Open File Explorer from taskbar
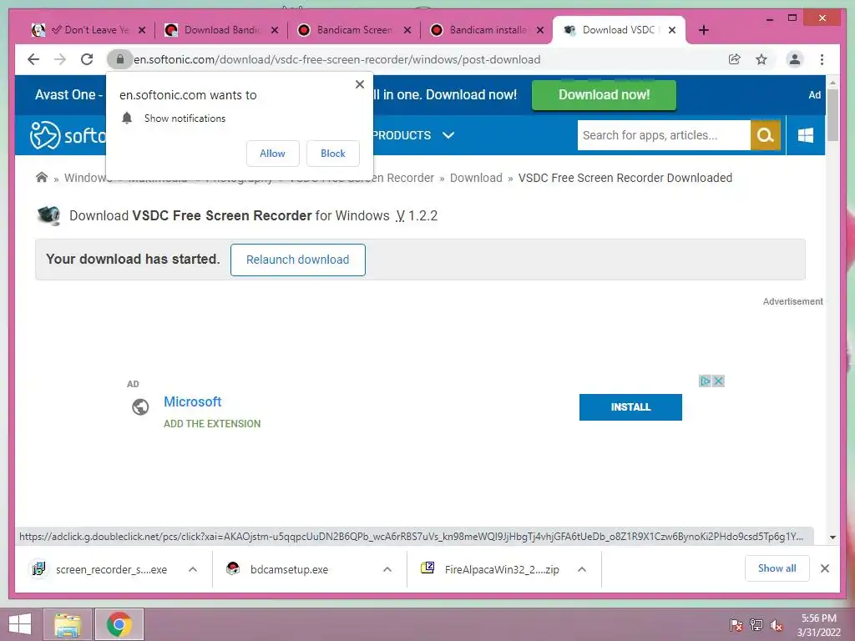Viewport: 855px width, 641px height. click(67, 624)
